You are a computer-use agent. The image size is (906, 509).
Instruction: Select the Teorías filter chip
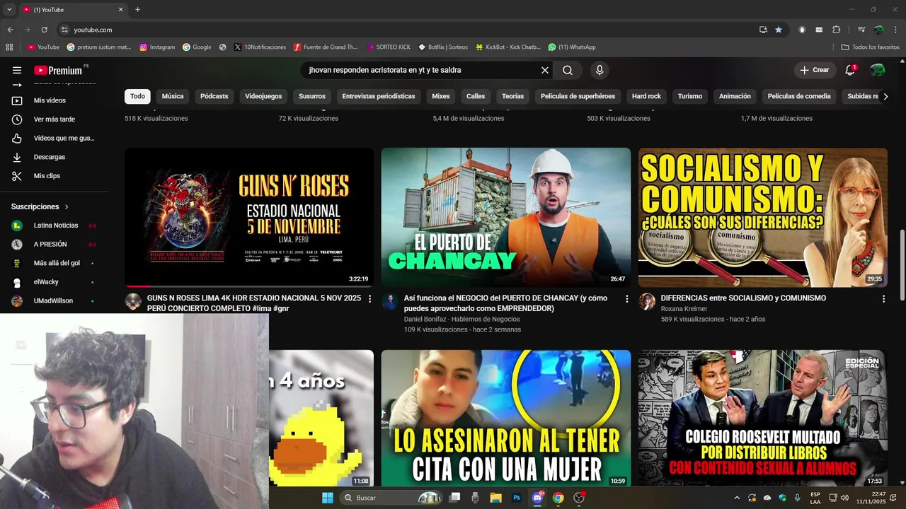coord(513,96)
